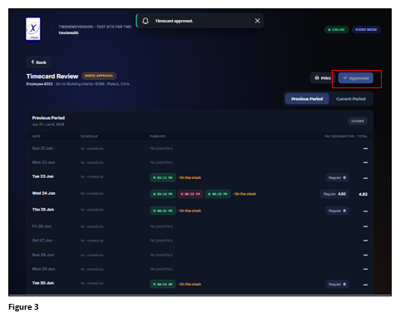Select the Tue 23 Jun punch-in chip

coord(163,177)
